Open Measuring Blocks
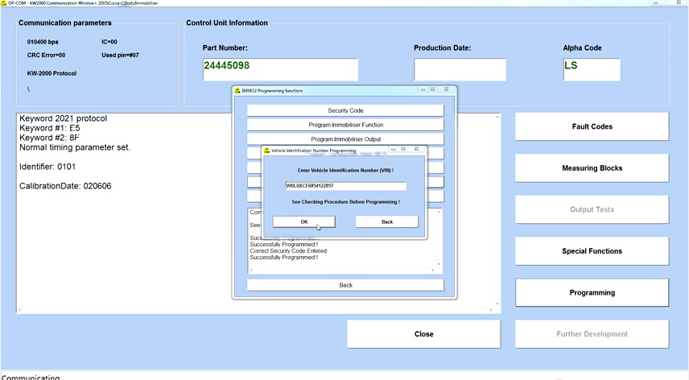Screen dimensions: 689x380 592,167
